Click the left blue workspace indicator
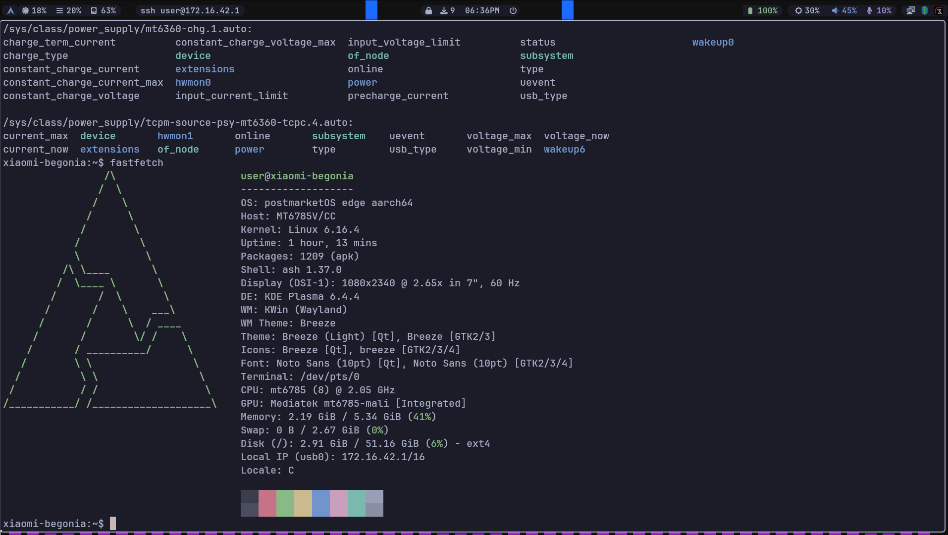Image resolution: width=948 pixels, height=535 pixels. pyautogui.click(x=371, y=10)
